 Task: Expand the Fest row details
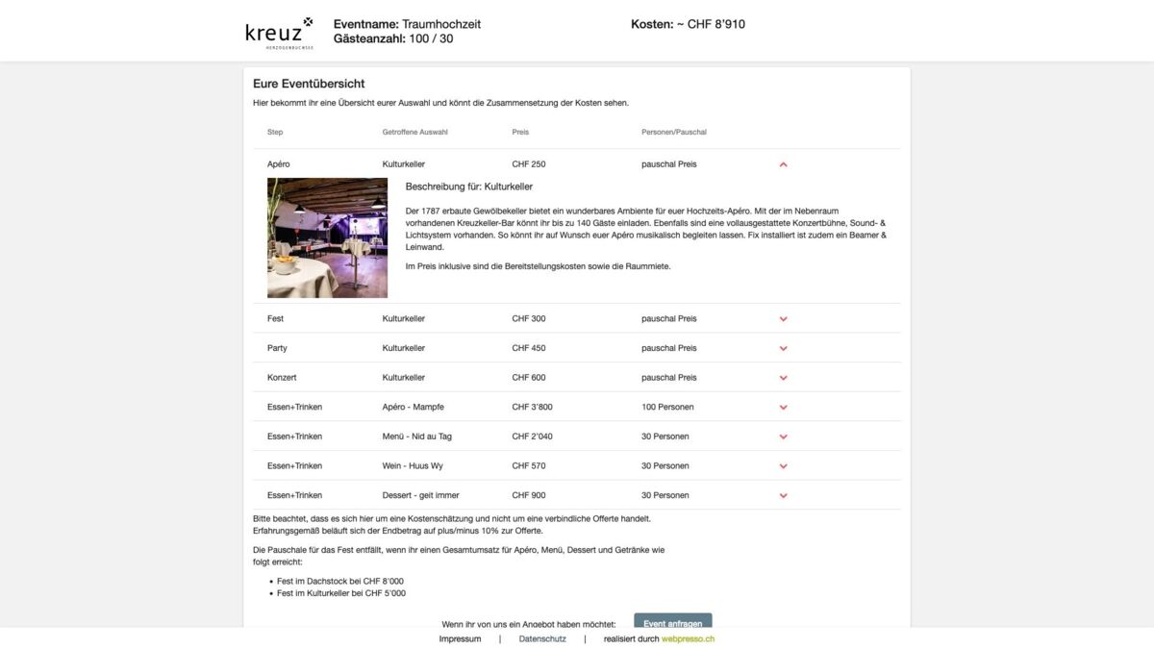click(x=783, y=318)
